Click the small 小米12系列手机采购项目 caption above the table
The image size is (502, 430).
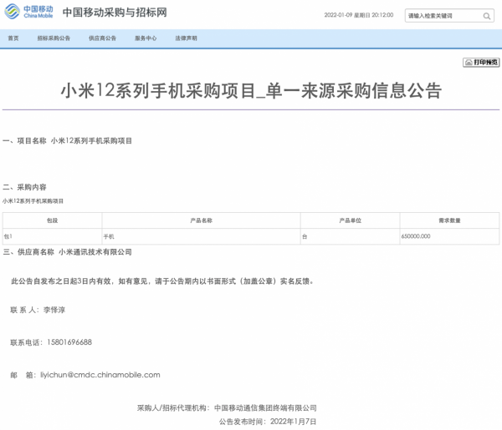tap(33, 201)
